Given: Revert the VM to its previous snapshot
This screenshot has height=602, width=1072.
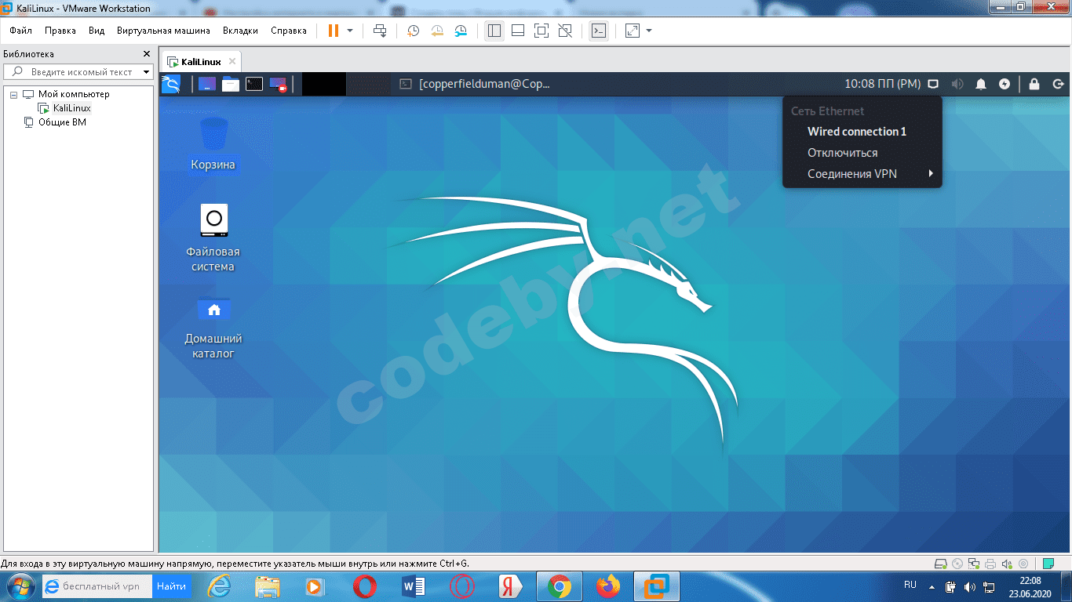Looking at the screenshot, I should (x=437, y=31).
